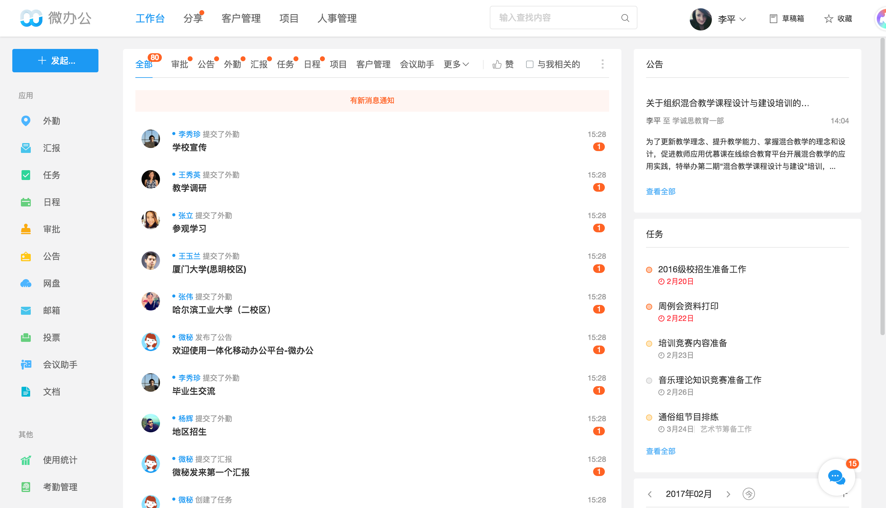Switch to the 公告 feed tab
The height and width of the screenshot is (508, 886).
[x=206, y=64]
